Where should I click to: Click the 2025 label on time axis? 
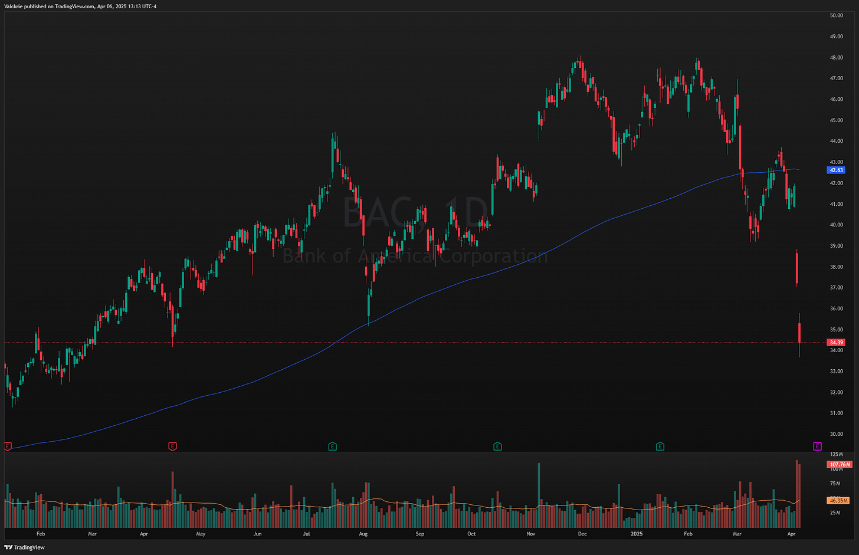coord(637,534)
